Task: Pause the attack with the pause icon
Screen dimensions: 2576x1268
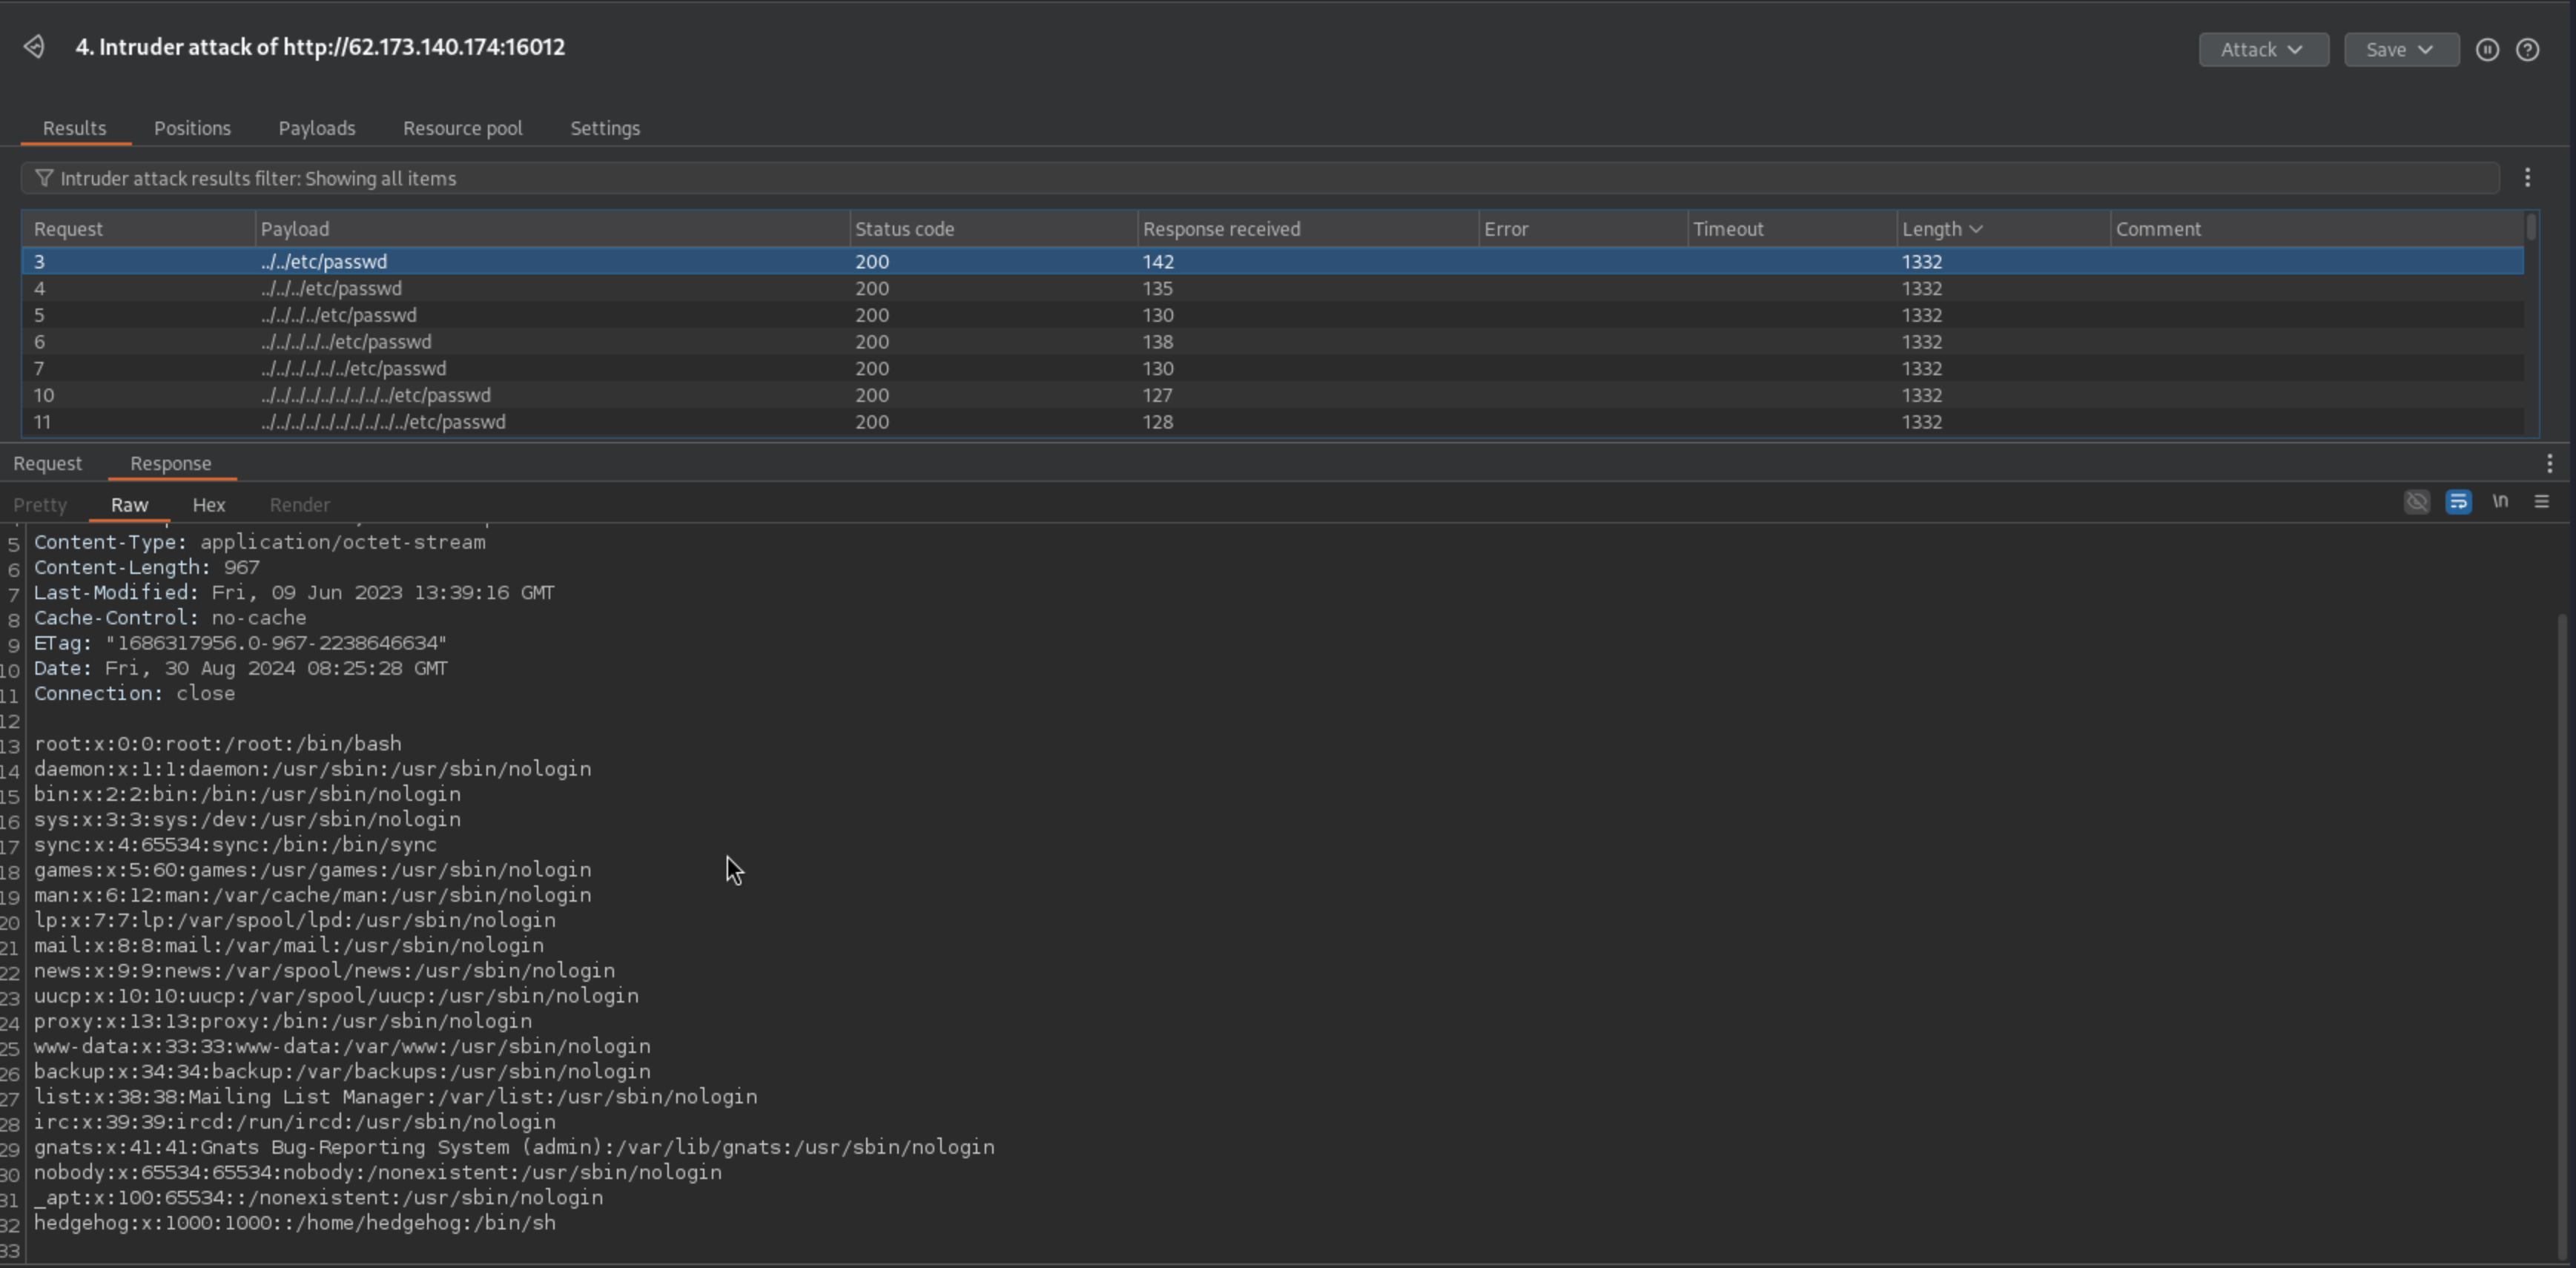Action: [x=2487, y=50]
